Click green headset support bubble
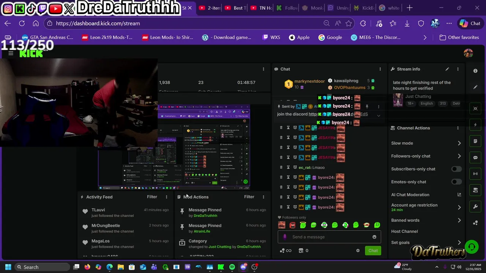The width and height of the screenshot is (486, 273). (x=472, y=247)
